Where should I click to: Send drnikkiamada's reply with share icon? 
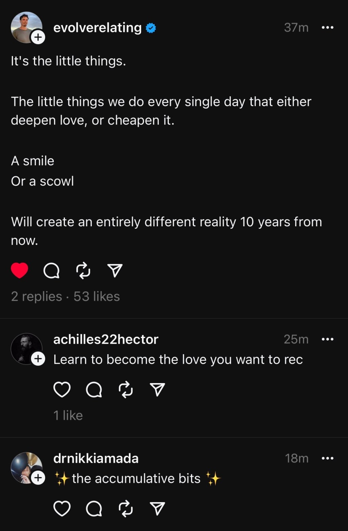pyautogui.click(x=157, y=509)
